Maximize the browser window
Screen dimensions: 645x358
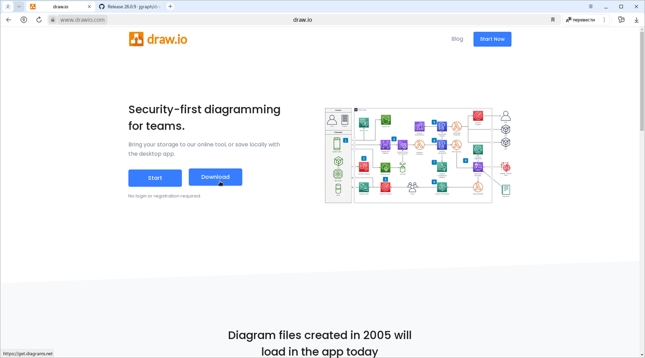tap(621, 6)
